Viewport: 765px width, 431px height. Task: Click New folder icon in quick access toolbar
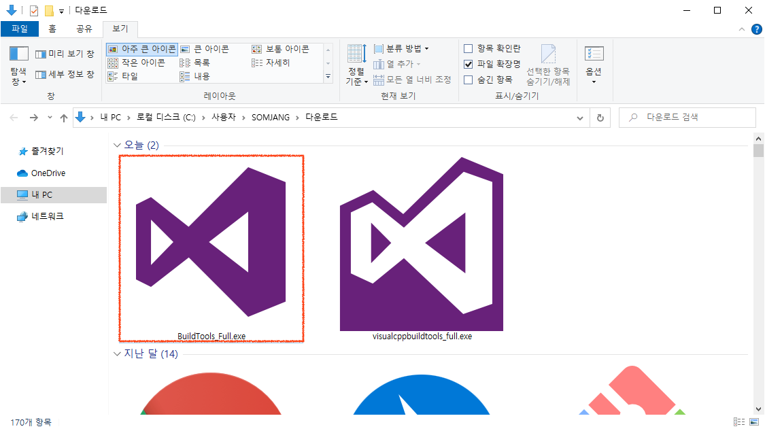pyautogui.click(x=49, y=10)
